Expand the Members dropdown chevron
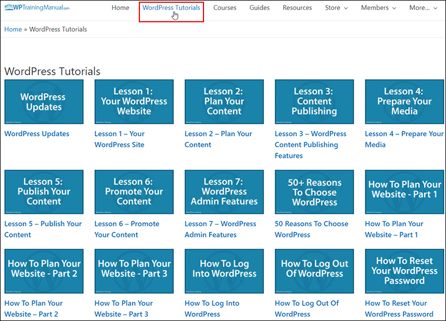446x321 pixels. pyautogui.click(x=394, y=8)
